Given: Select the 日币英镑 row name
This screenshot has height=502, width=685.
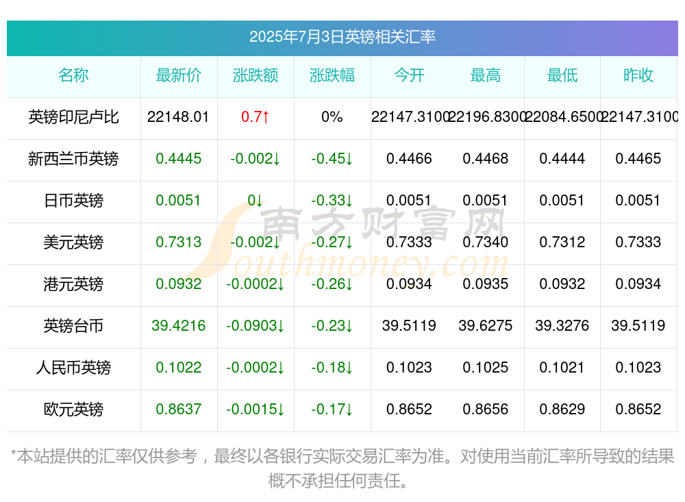Looking at the screenshot, I should coord(73,201).
